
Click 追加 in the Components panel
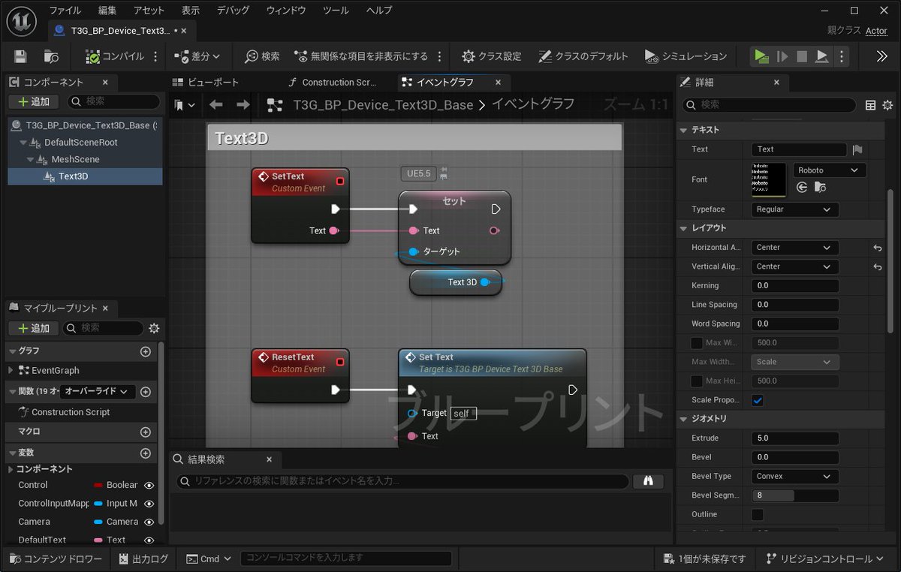pyautogui.click(x=33, y=101)
